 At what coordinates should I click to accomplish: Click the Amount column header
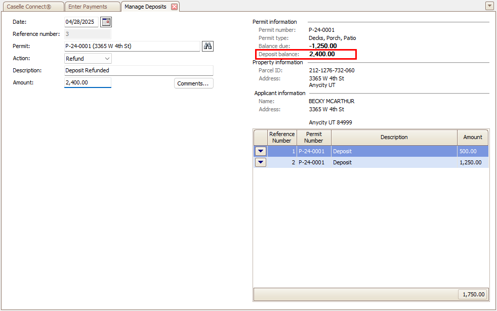click(473, 137)
